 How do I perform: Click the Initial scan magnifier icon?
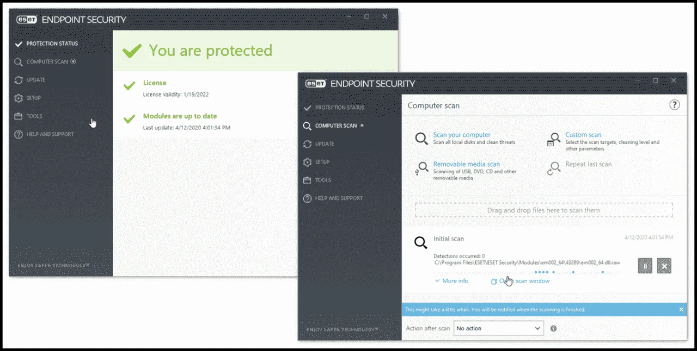tap(421, 243)
